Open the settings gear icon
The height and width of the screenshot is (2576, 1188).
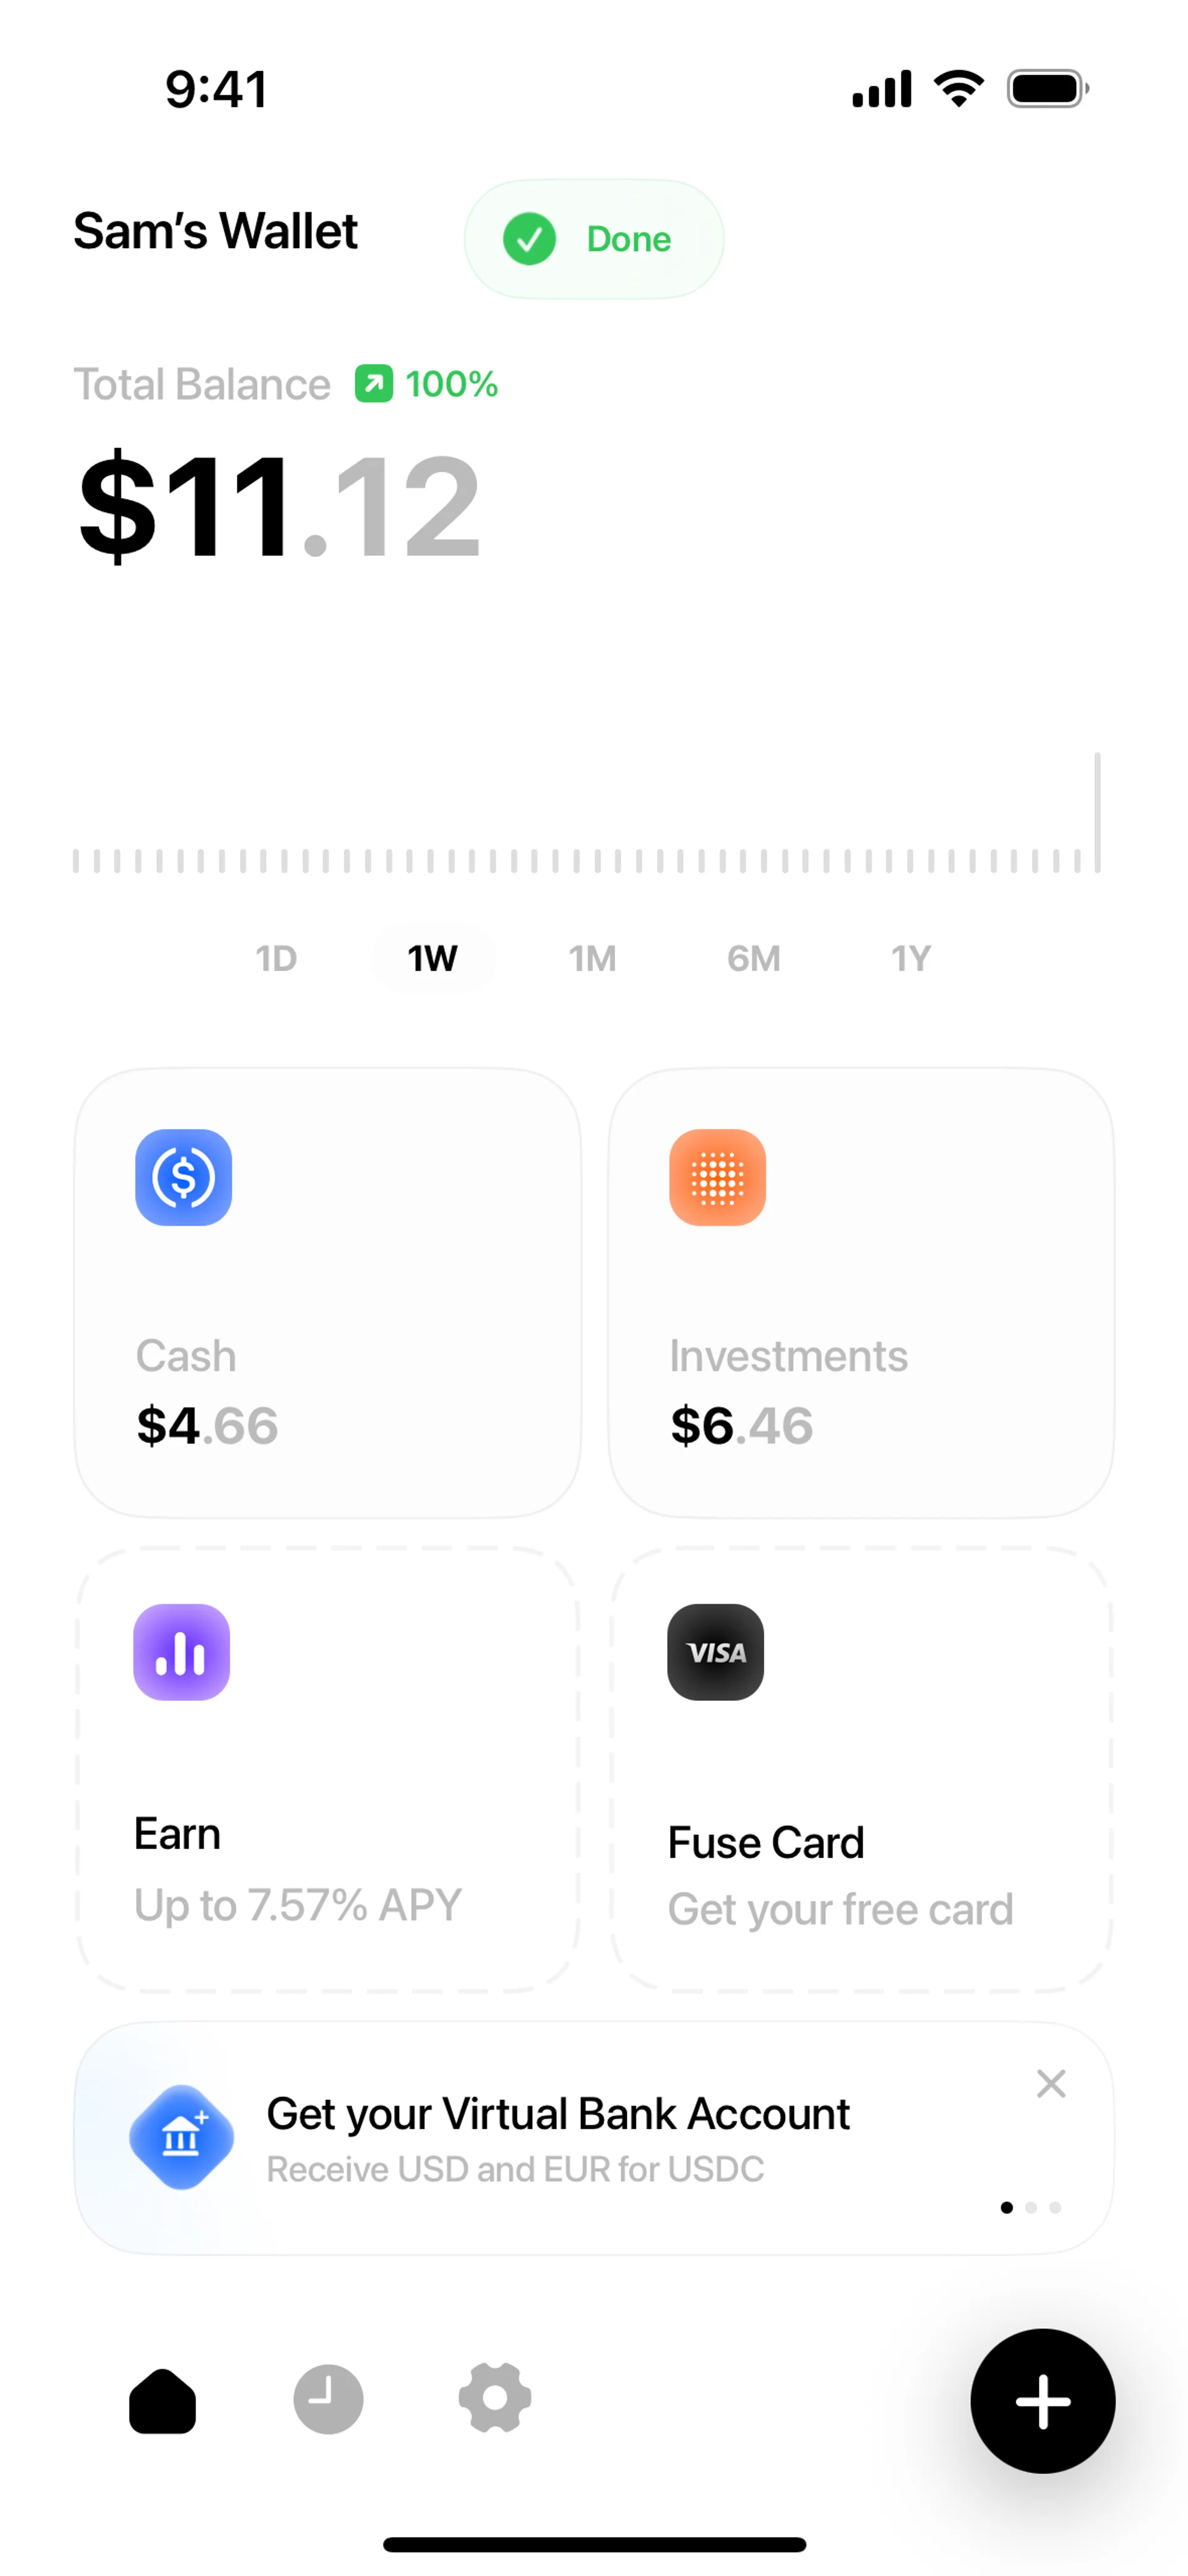pyautogui.click(x=494, y=2398)
